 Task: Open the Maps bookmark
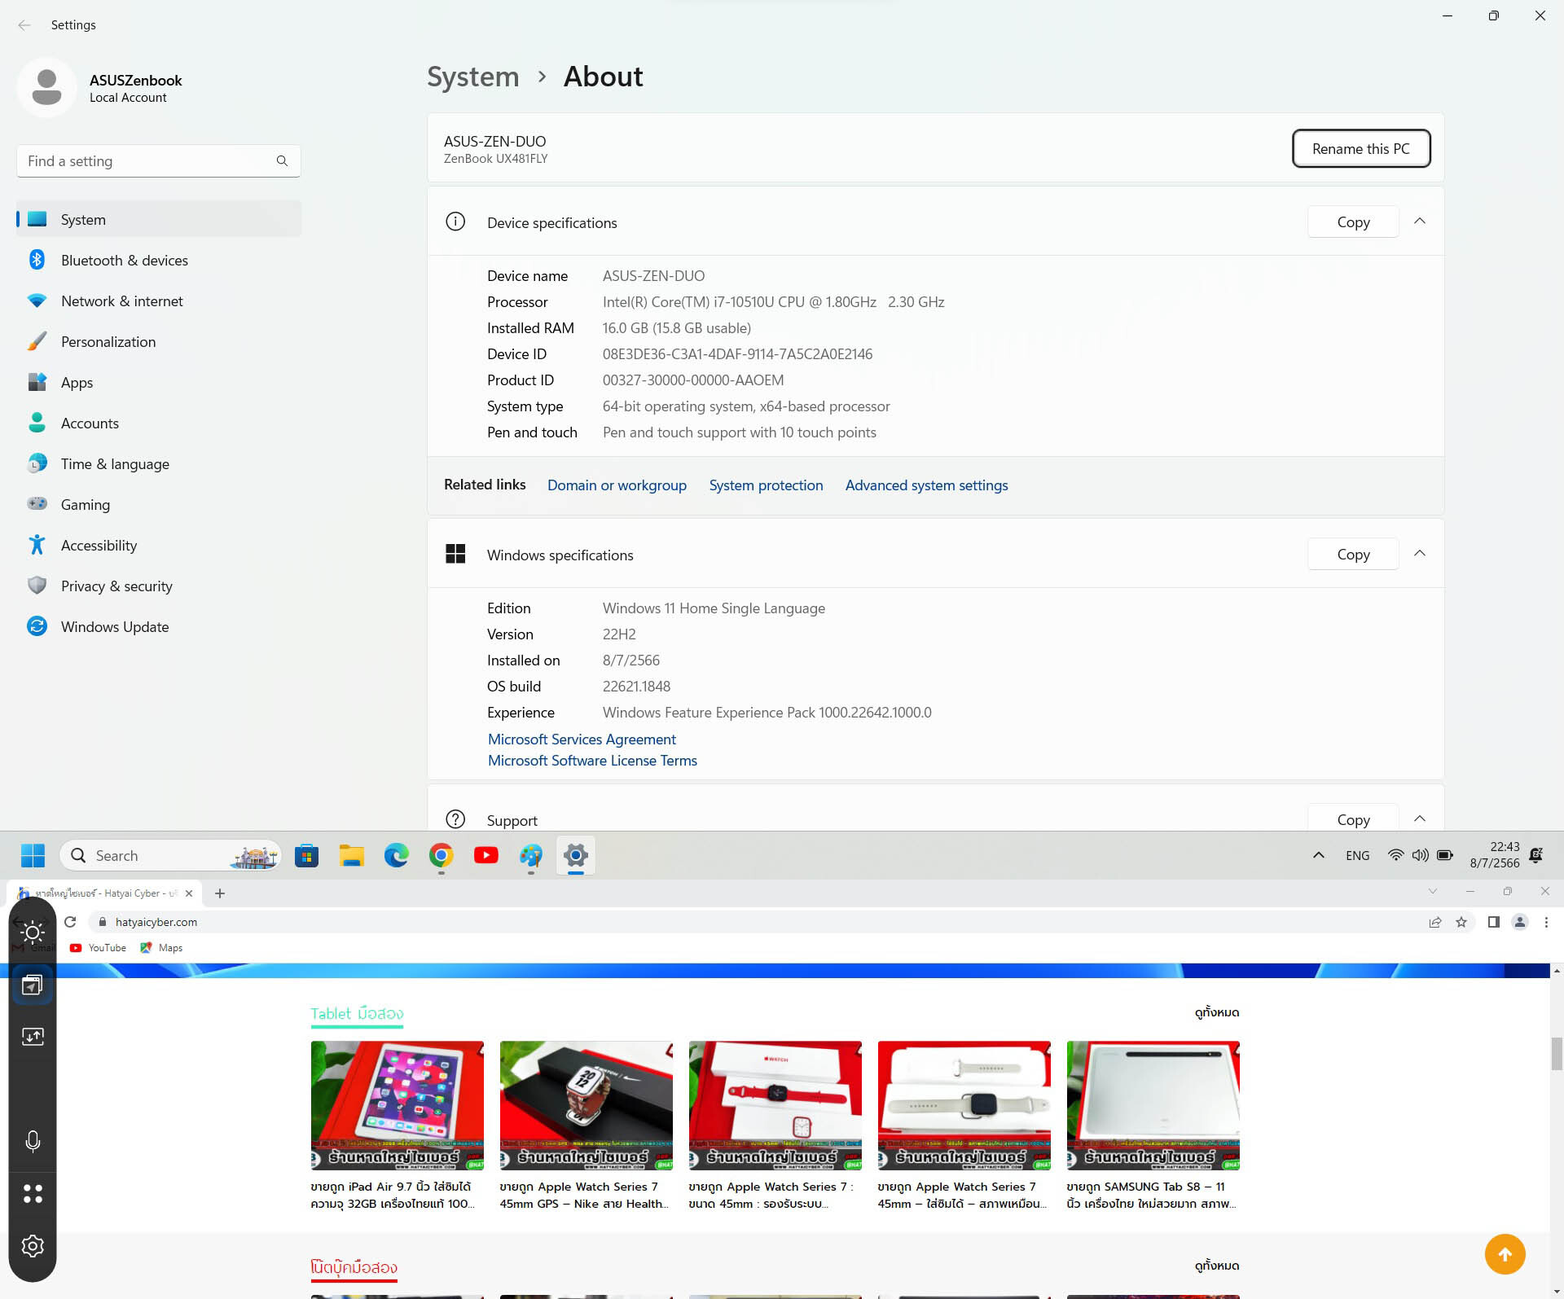point(161,948)
